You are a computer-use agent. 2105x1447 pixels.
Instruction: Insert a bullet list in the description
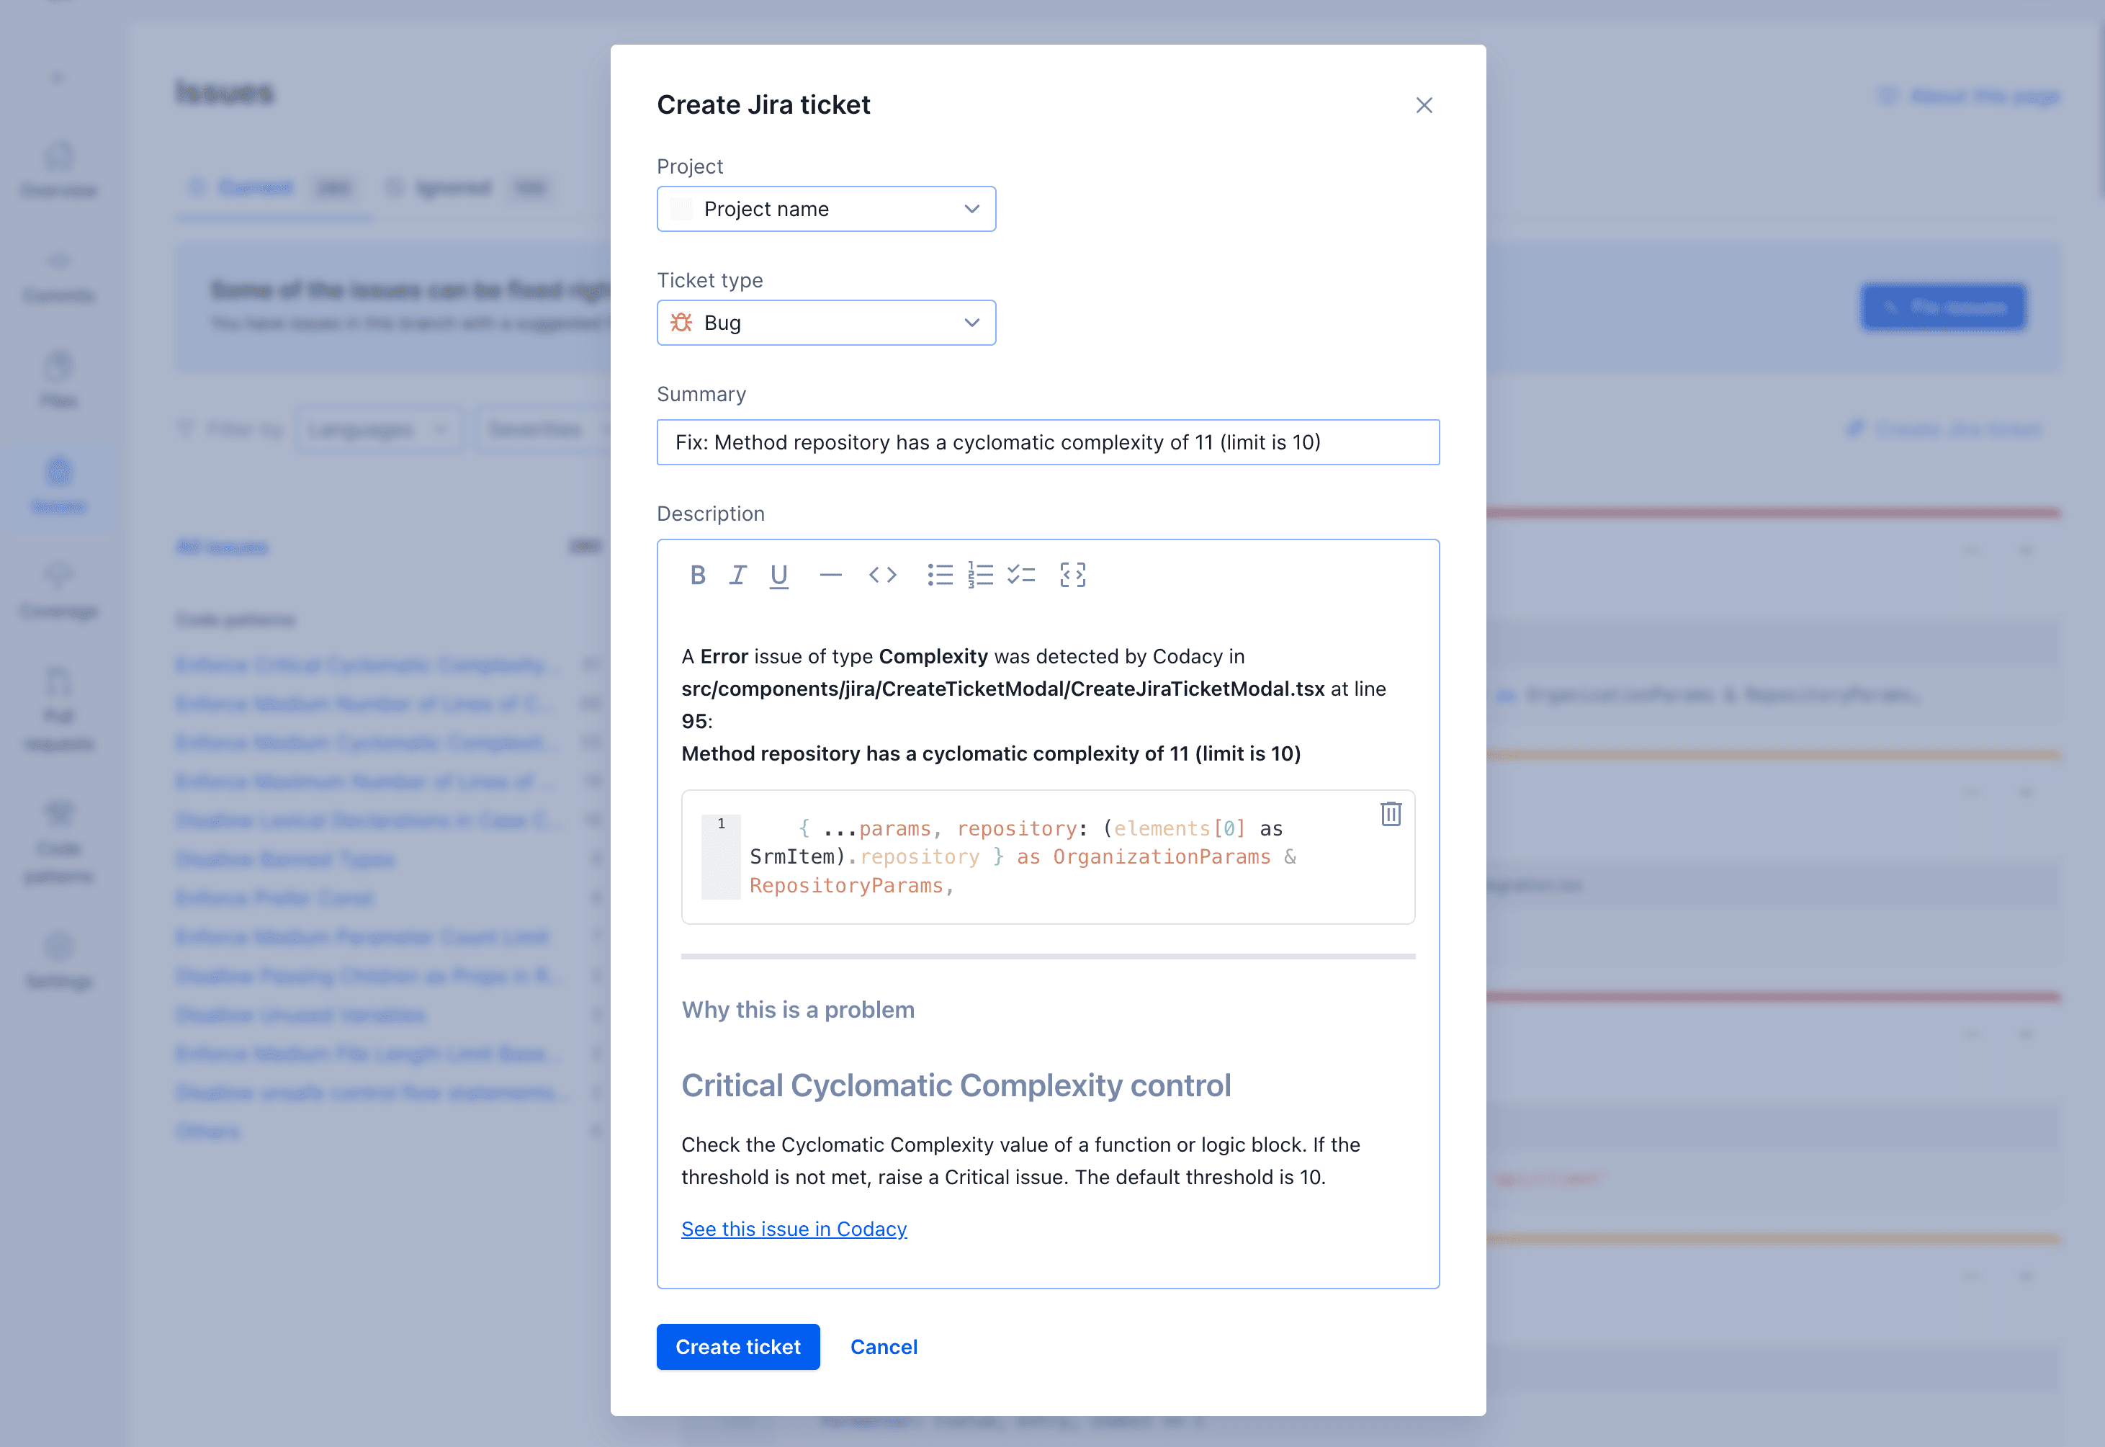coord(939,574)
